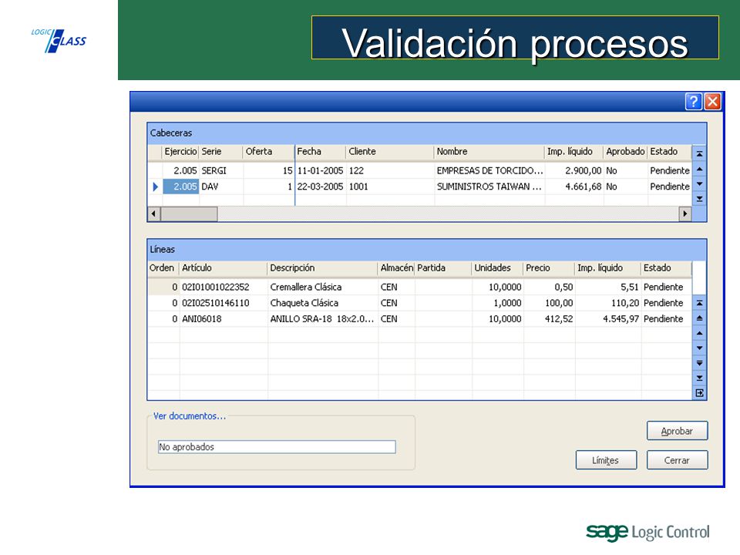
Task: Jump to last record in Cabeceras grid
Action: (699, 199)
